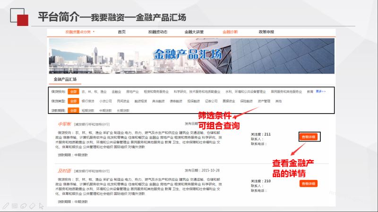Switch to 金融诊断 navigation item
This screenshot has height=212, width=378.
pos(230,32)
